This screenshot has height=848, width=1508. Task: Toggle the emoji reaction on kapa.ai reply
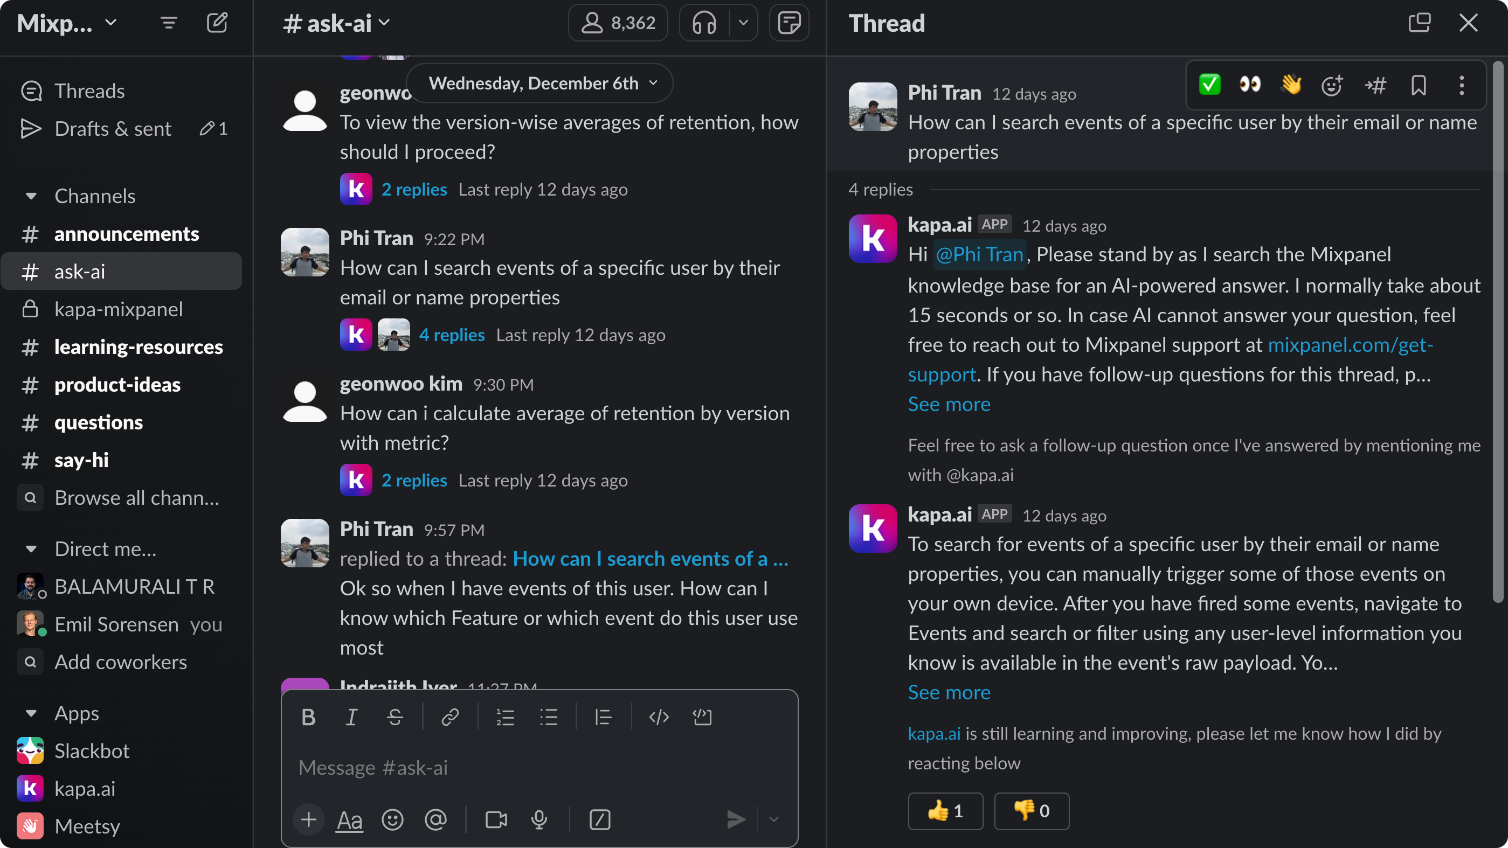(944, 811)
